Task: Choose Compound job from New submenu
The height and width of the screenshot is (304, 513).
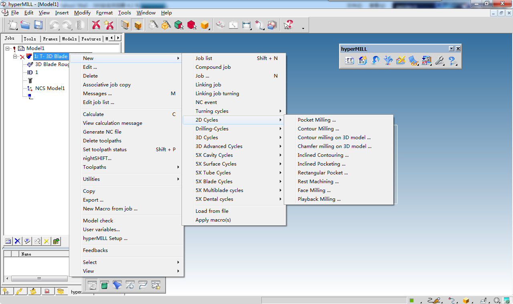Action: point(234,67)
